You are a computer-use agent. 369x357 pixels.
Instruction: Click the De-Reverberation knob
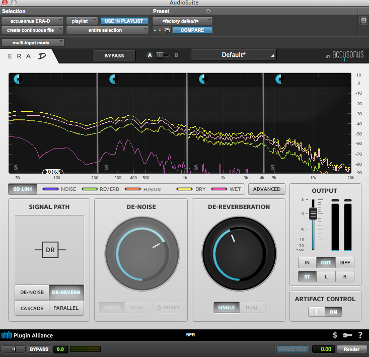(x=239, y=254)
